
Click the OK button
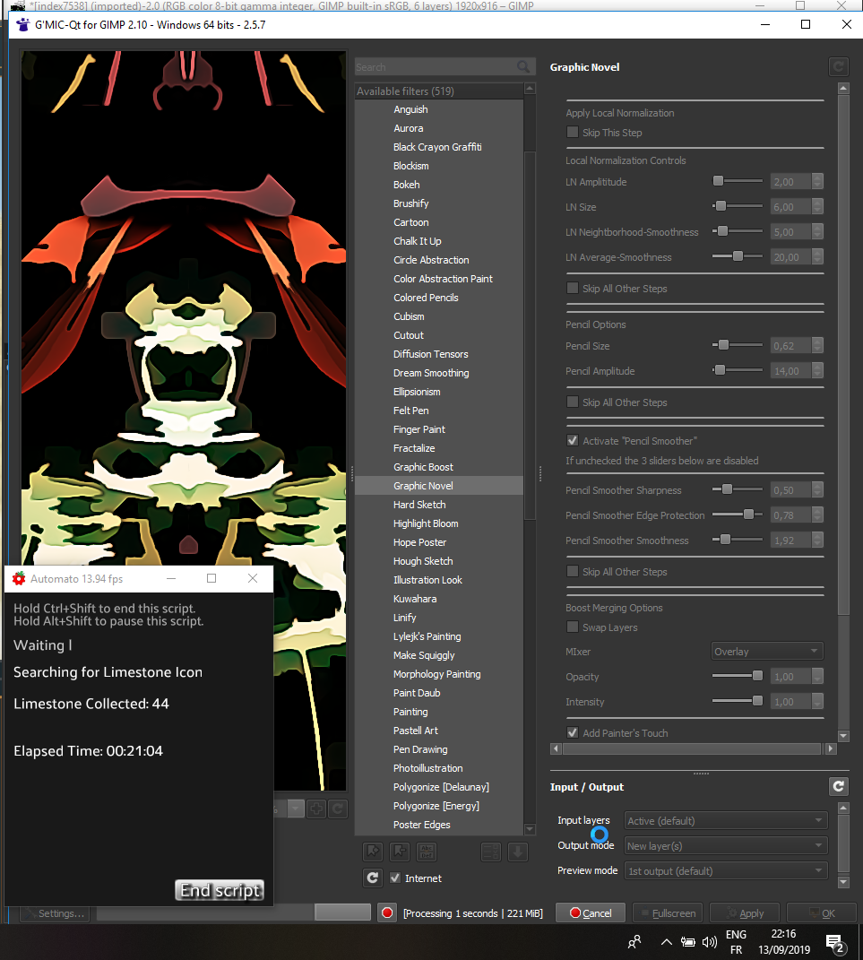point(822,912)
